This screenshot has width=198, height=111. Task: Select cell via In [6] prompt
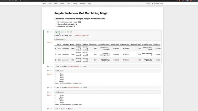50,88
